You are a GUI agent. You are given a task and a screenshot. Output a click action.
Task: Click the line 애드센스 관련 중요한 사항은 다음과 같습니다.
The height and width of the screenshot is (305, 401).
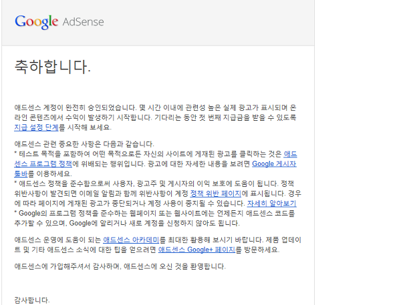point(84,144)
